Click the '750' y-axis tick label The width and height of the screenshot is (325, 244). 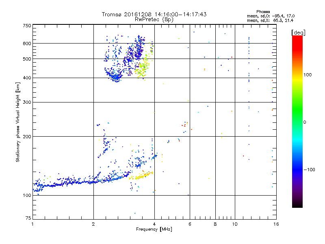pos(27,26)
